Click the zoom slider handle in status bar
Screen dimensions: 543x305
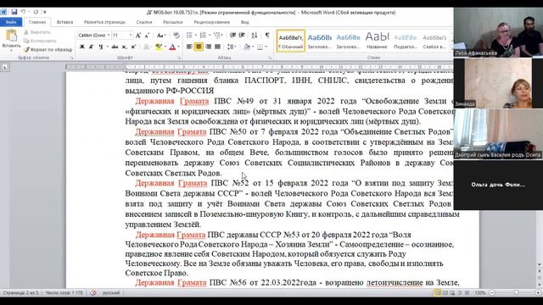click(516, 293)
